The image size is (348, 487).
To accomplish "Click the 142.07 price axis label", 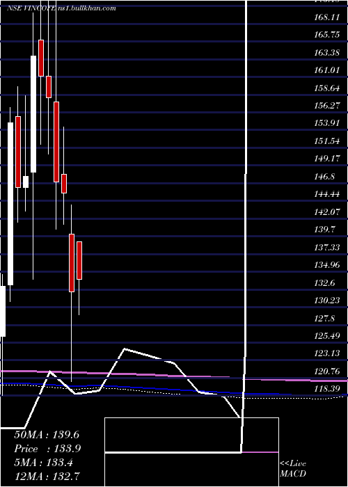I will pyautogui.click(x=326, y=212).
